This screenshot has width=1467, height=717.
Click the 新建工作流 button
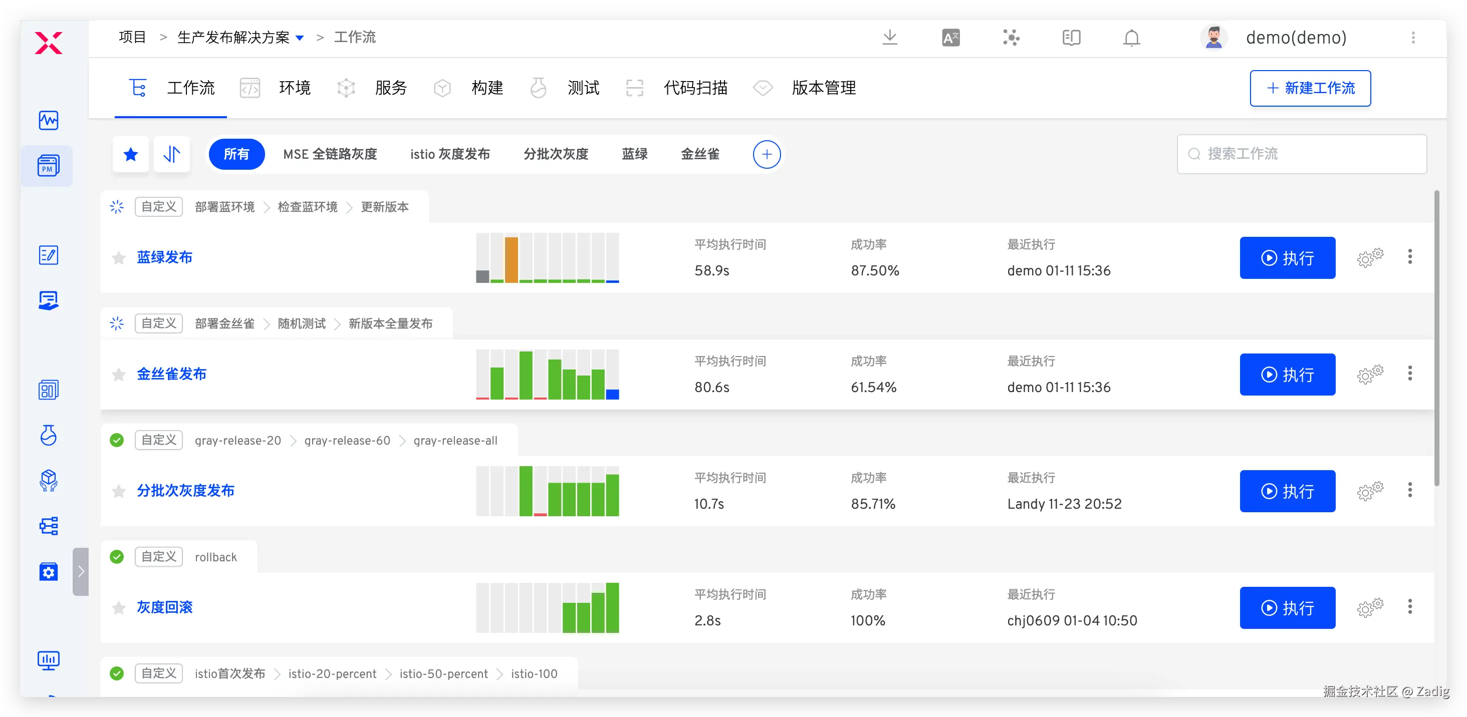1310,88
